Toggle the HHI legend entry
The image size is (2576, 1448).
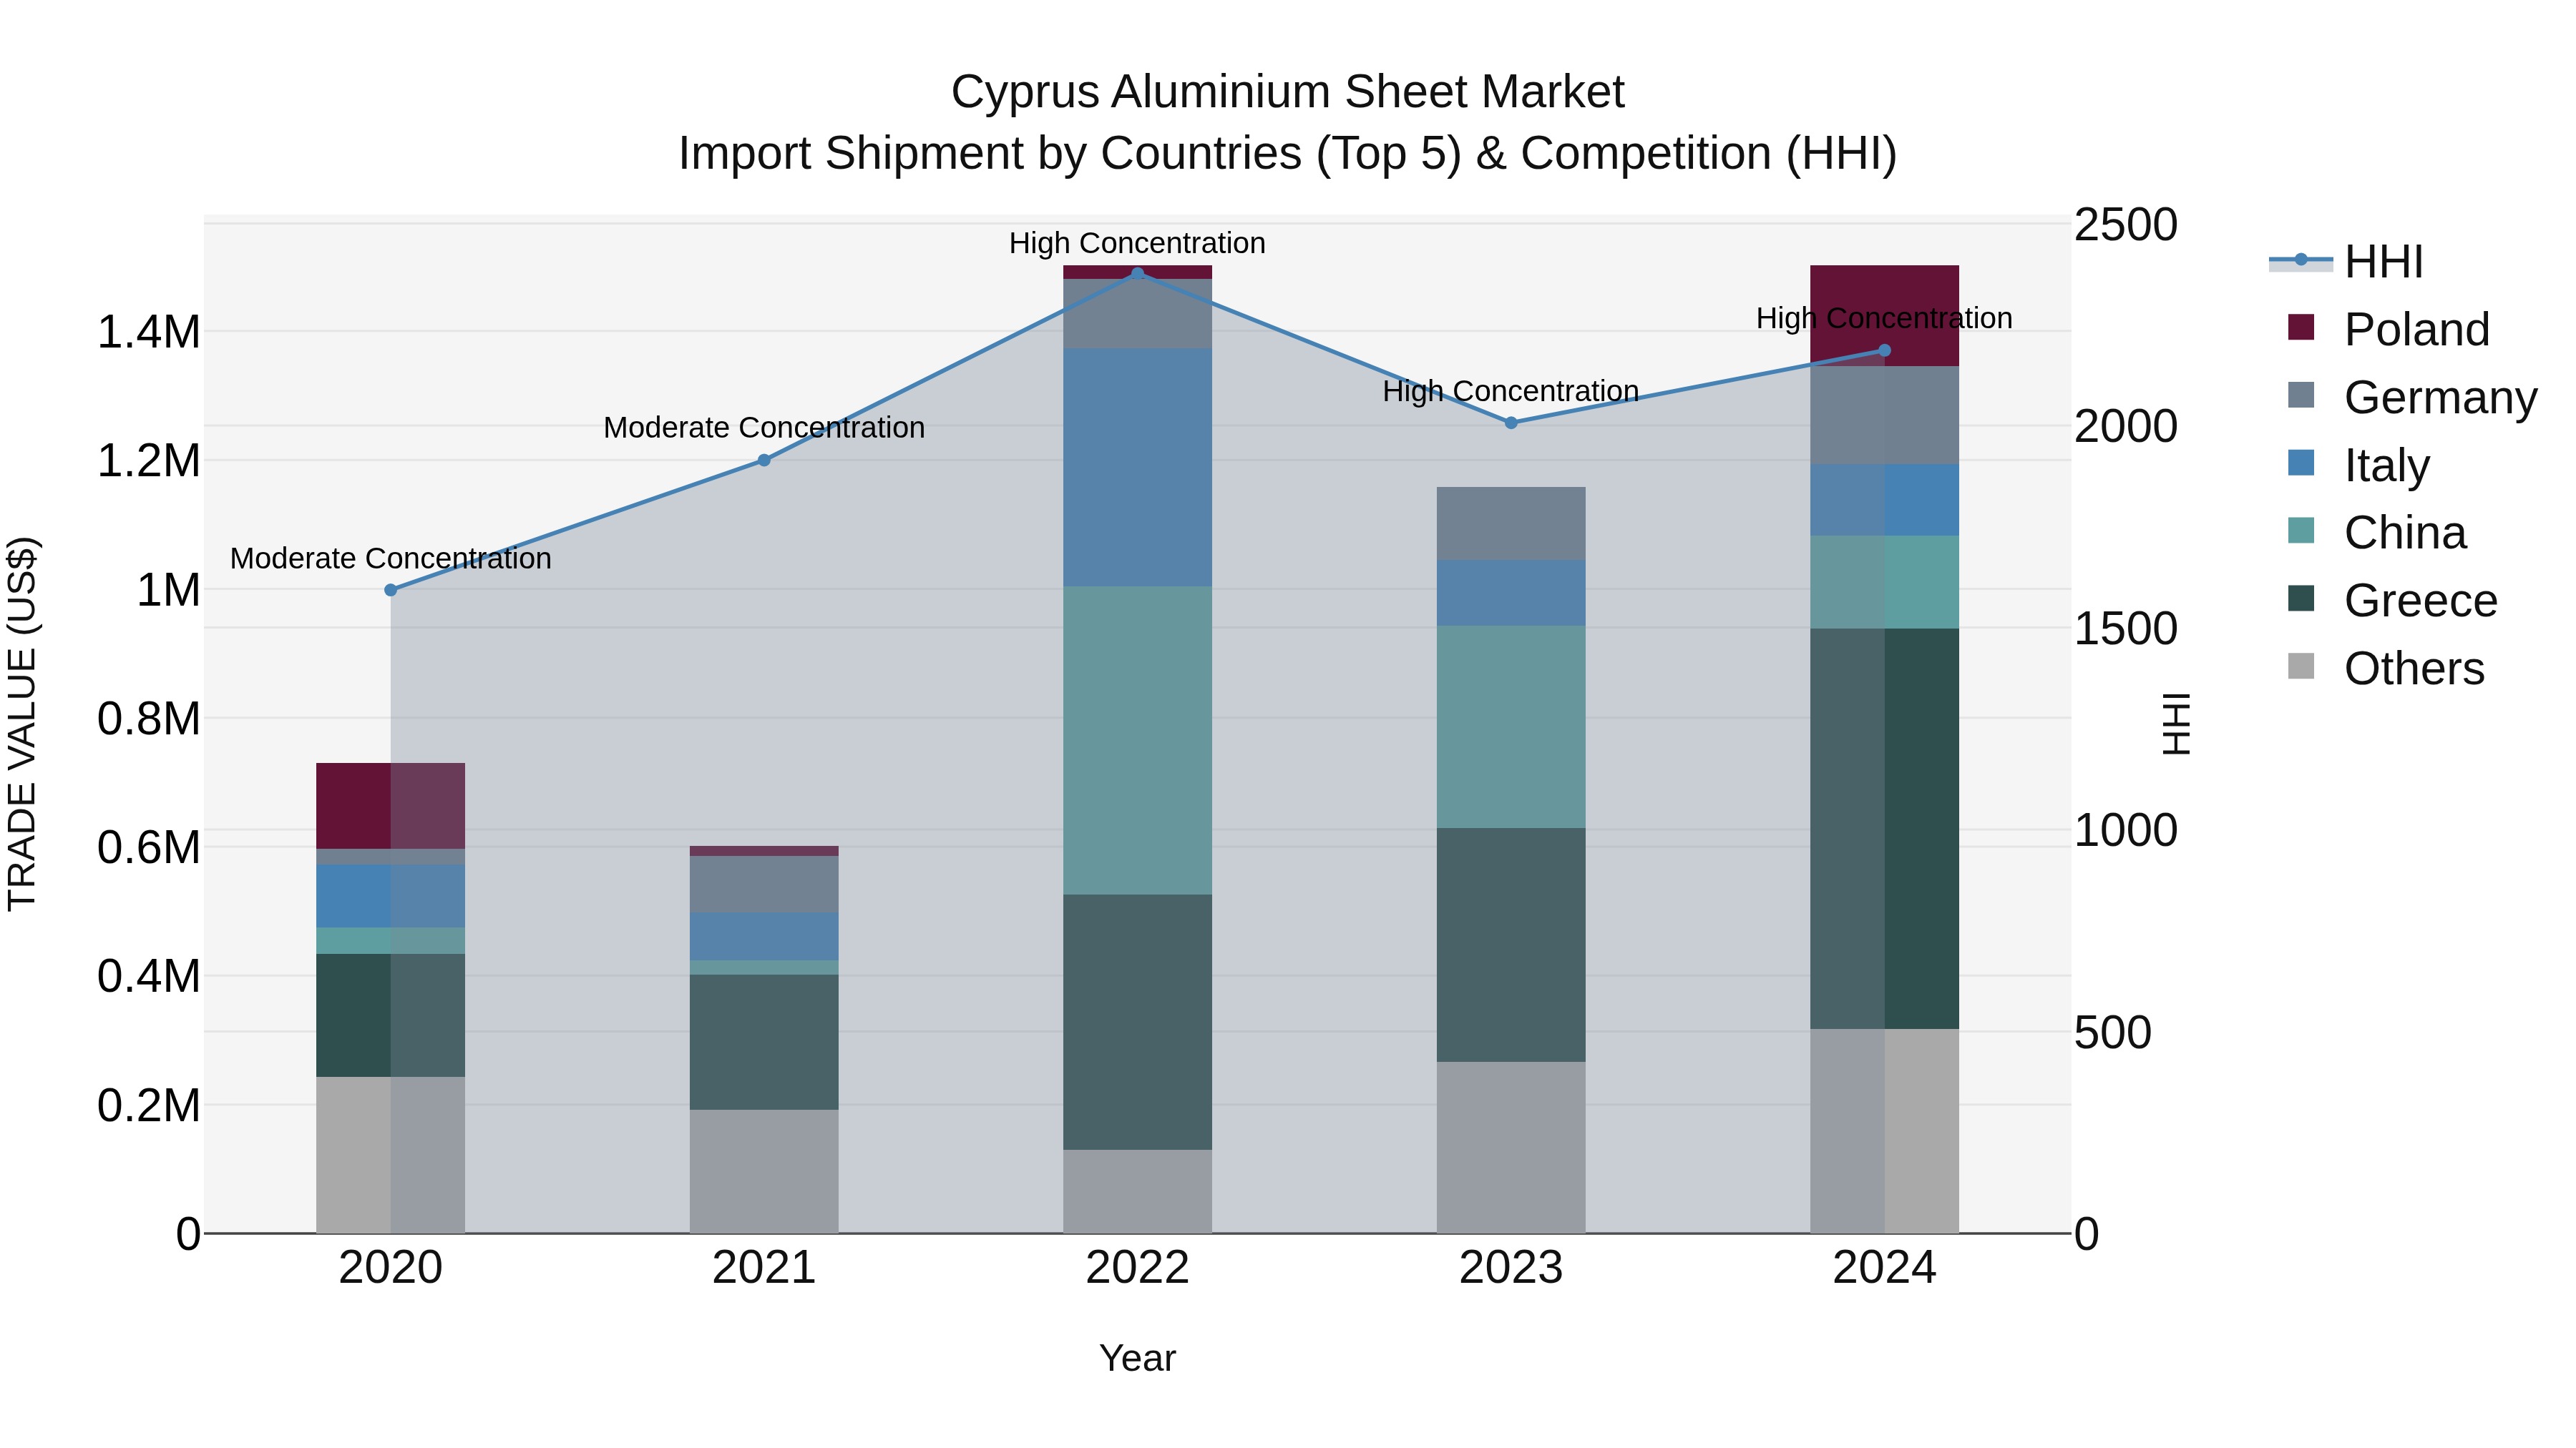tap(2347, 262)
